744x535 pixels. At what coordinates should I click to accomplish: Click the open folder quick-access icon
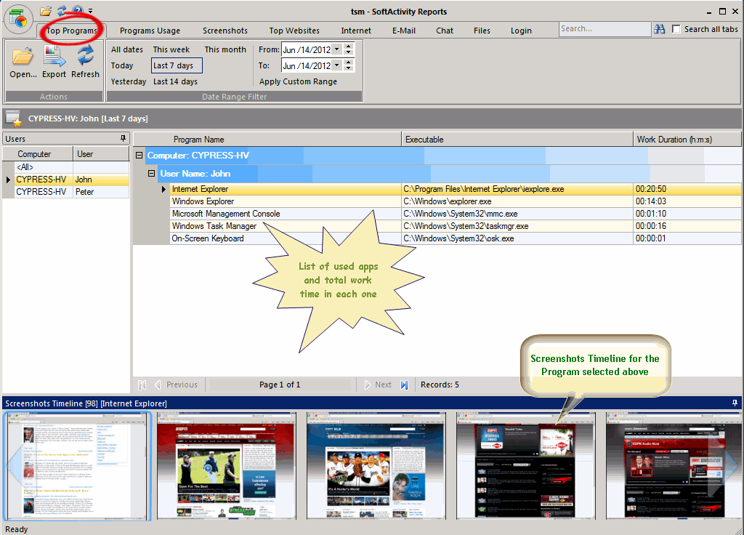(x=46, y=10)
